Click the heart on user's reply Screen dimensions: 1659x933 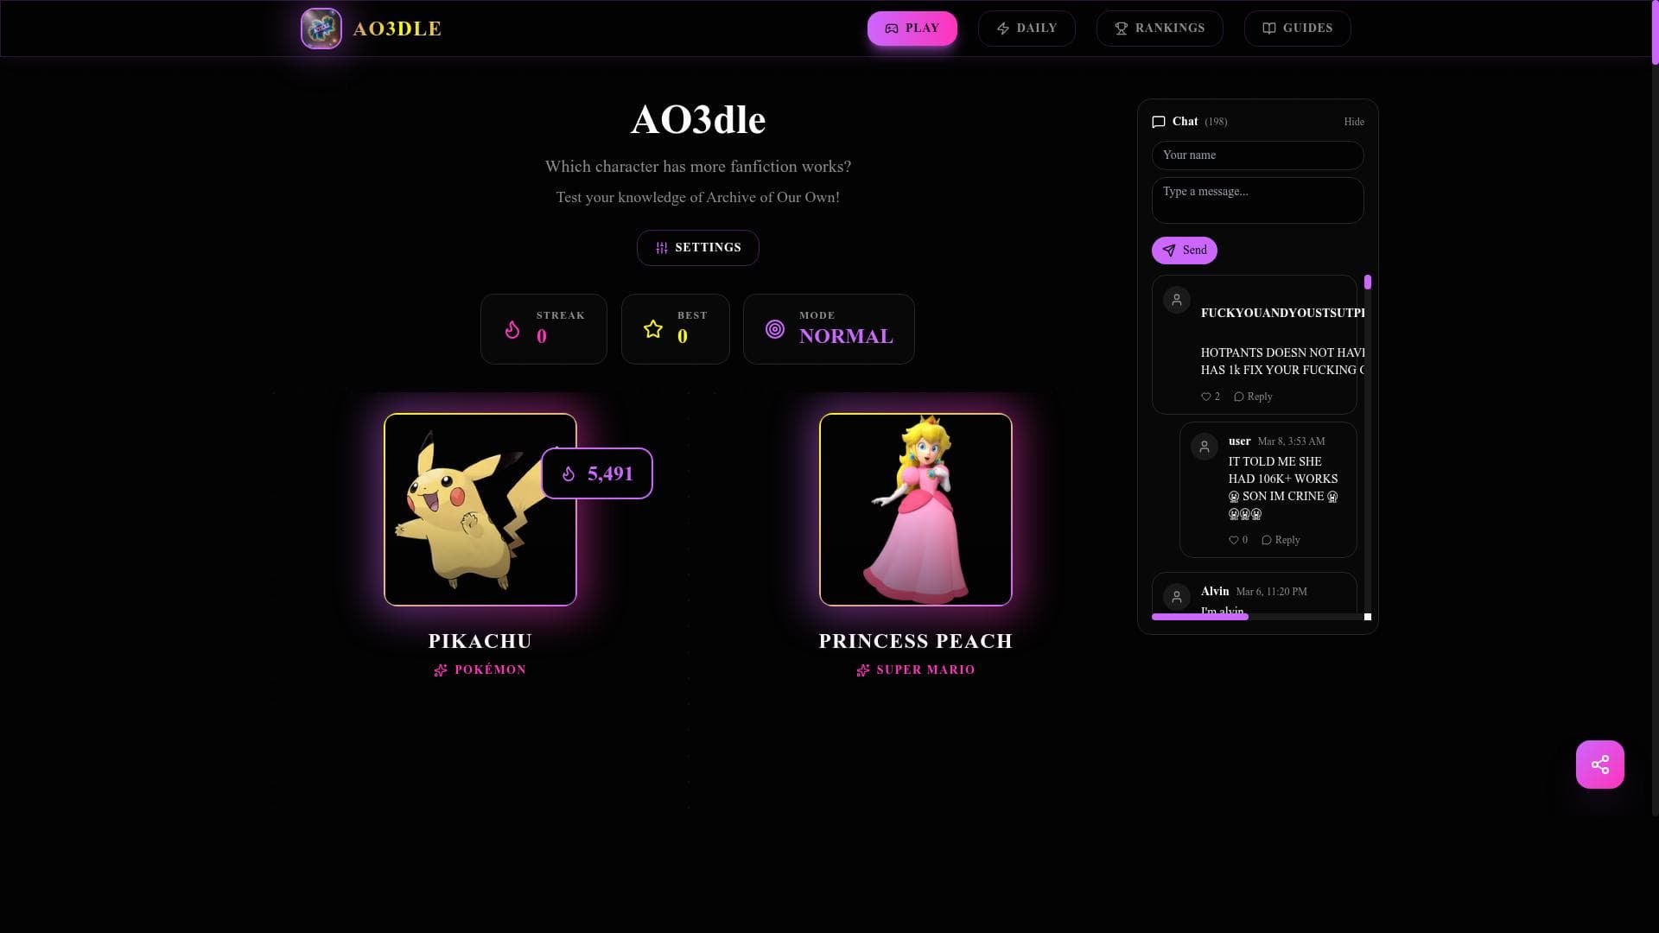[1234, 540]
